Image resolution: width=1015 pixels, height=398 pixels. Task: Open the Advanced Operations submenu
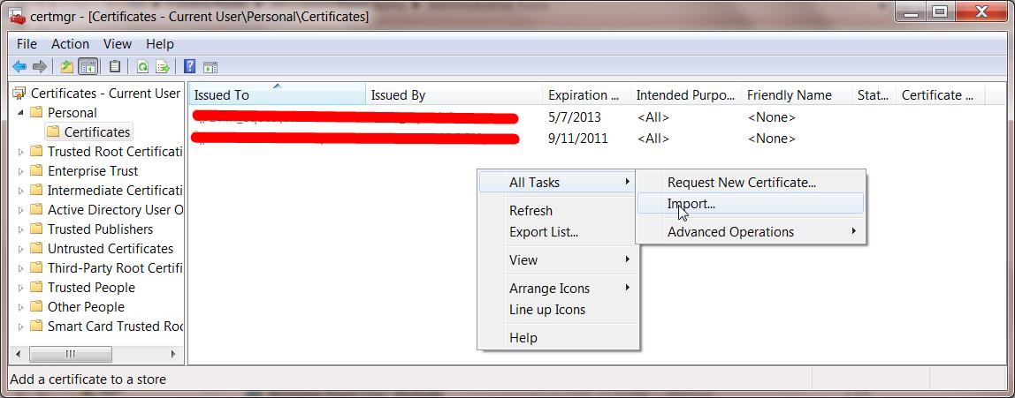[x=730, y=232]
